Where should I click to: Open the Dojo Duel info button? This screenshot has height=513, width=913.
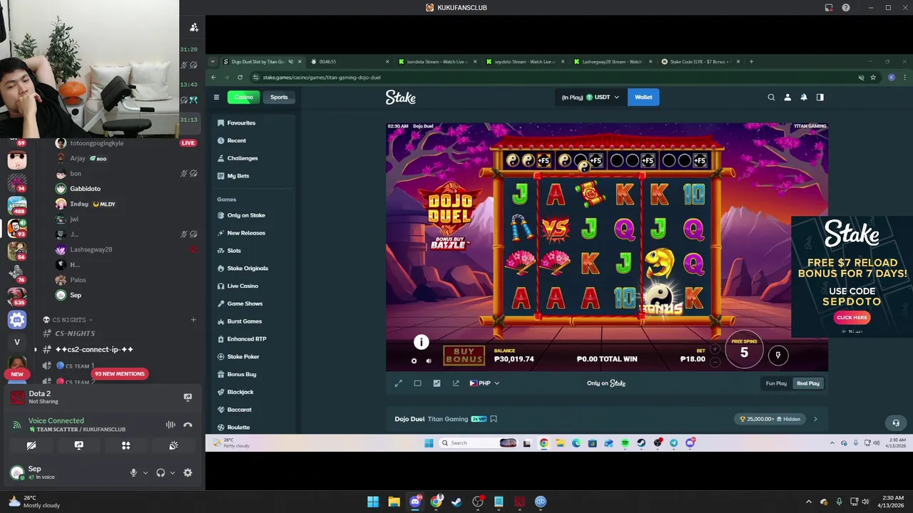tap(422, 343)
